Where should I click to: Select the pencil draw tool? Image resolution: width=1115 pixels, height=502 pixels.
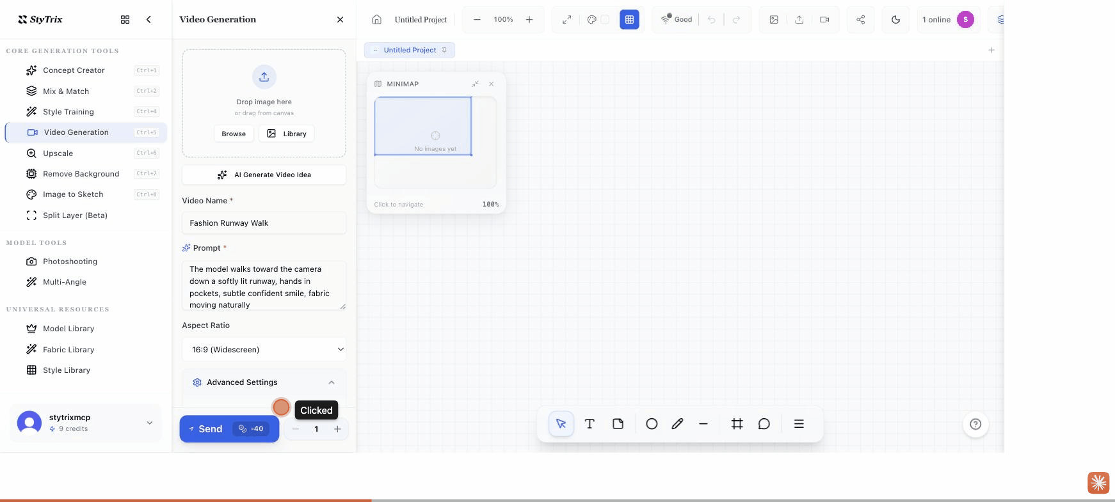tap(677, 424)
